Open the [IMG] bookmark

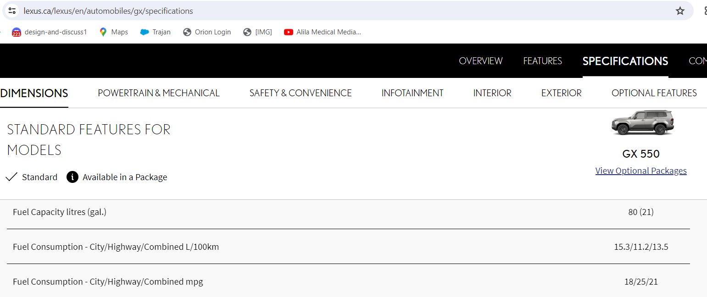click(257, 32)
